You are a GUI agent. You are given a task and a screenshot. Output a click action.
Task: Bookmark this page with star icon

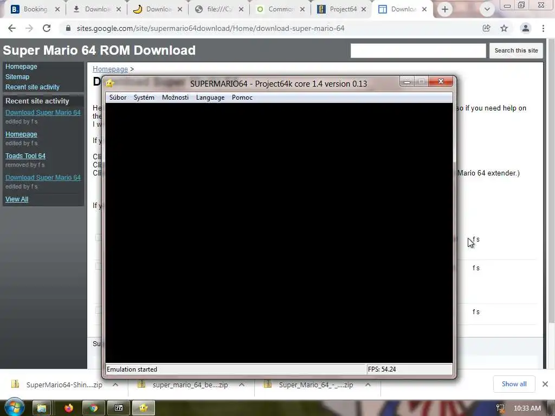pos(504,28)
